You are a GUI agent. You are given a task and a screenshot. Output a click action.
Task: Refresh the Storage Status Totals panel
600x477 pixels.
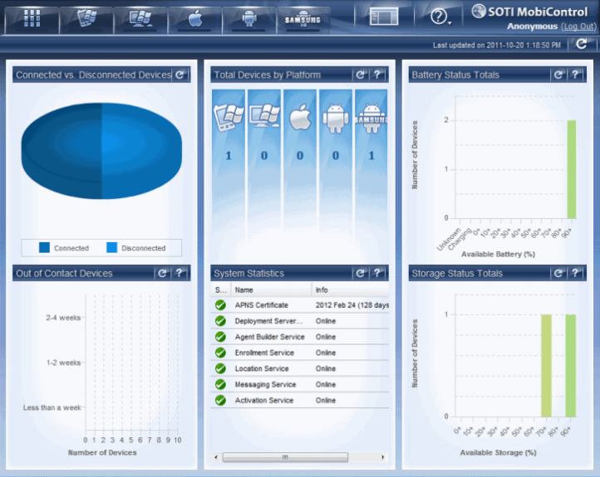[x=558, y=274]
